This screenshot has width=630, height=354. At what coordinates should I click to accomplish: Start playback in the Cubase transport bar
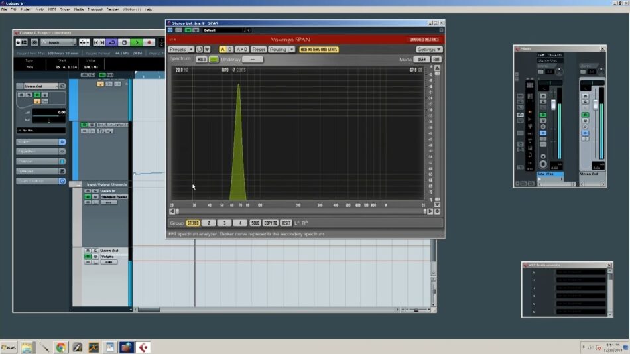(137, 42)
